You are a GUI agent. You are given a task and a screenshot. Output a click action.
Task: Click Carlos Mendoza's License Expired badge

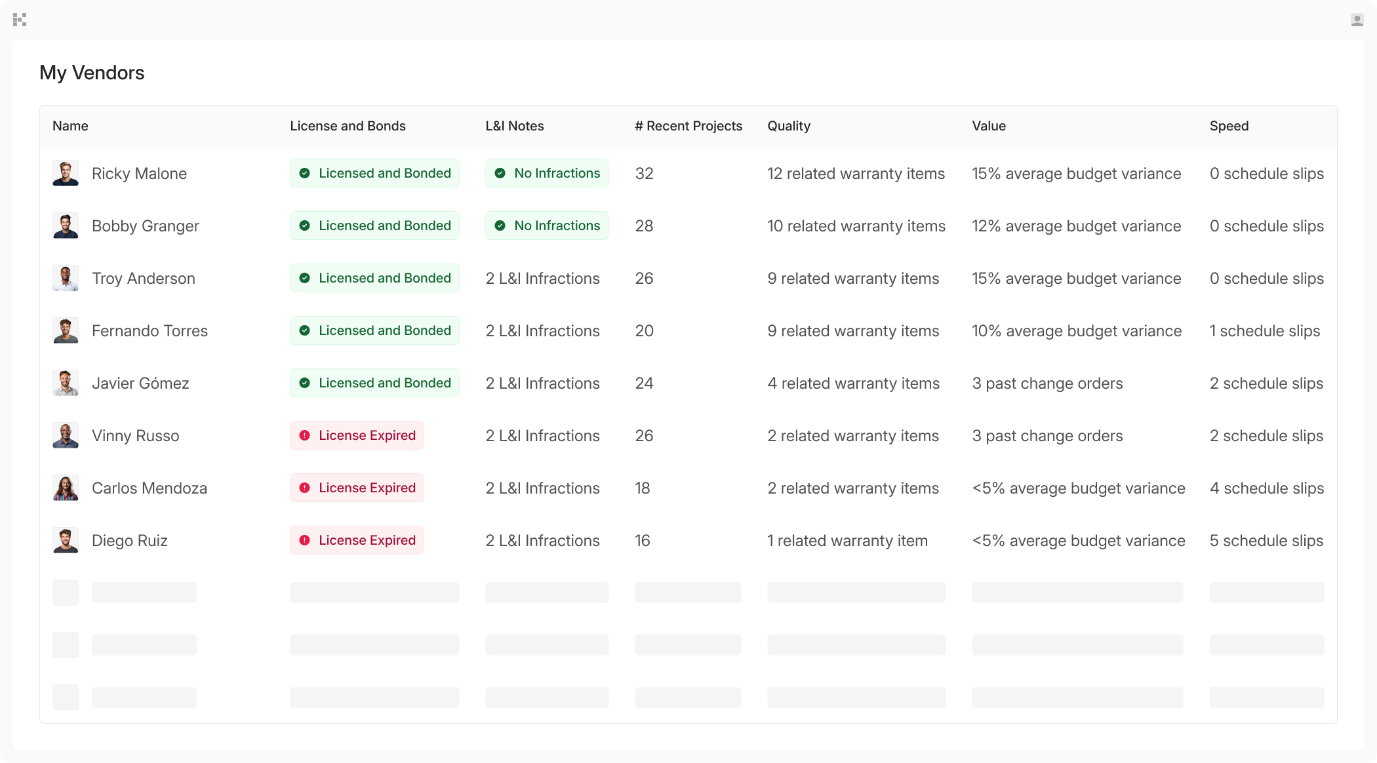tap(357, 488)
